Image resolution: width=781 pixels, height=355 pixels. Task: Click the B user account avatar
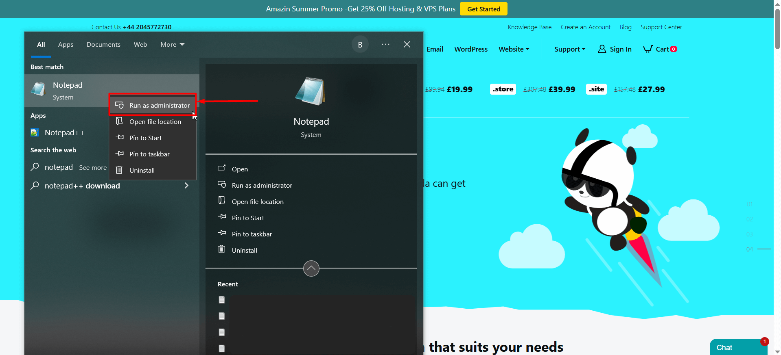point(360,45)
